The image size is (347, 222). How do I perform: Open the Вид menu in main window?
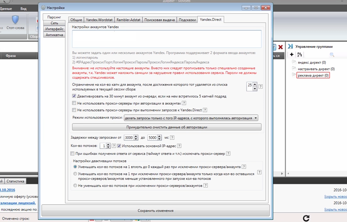[x=23, y=9]
